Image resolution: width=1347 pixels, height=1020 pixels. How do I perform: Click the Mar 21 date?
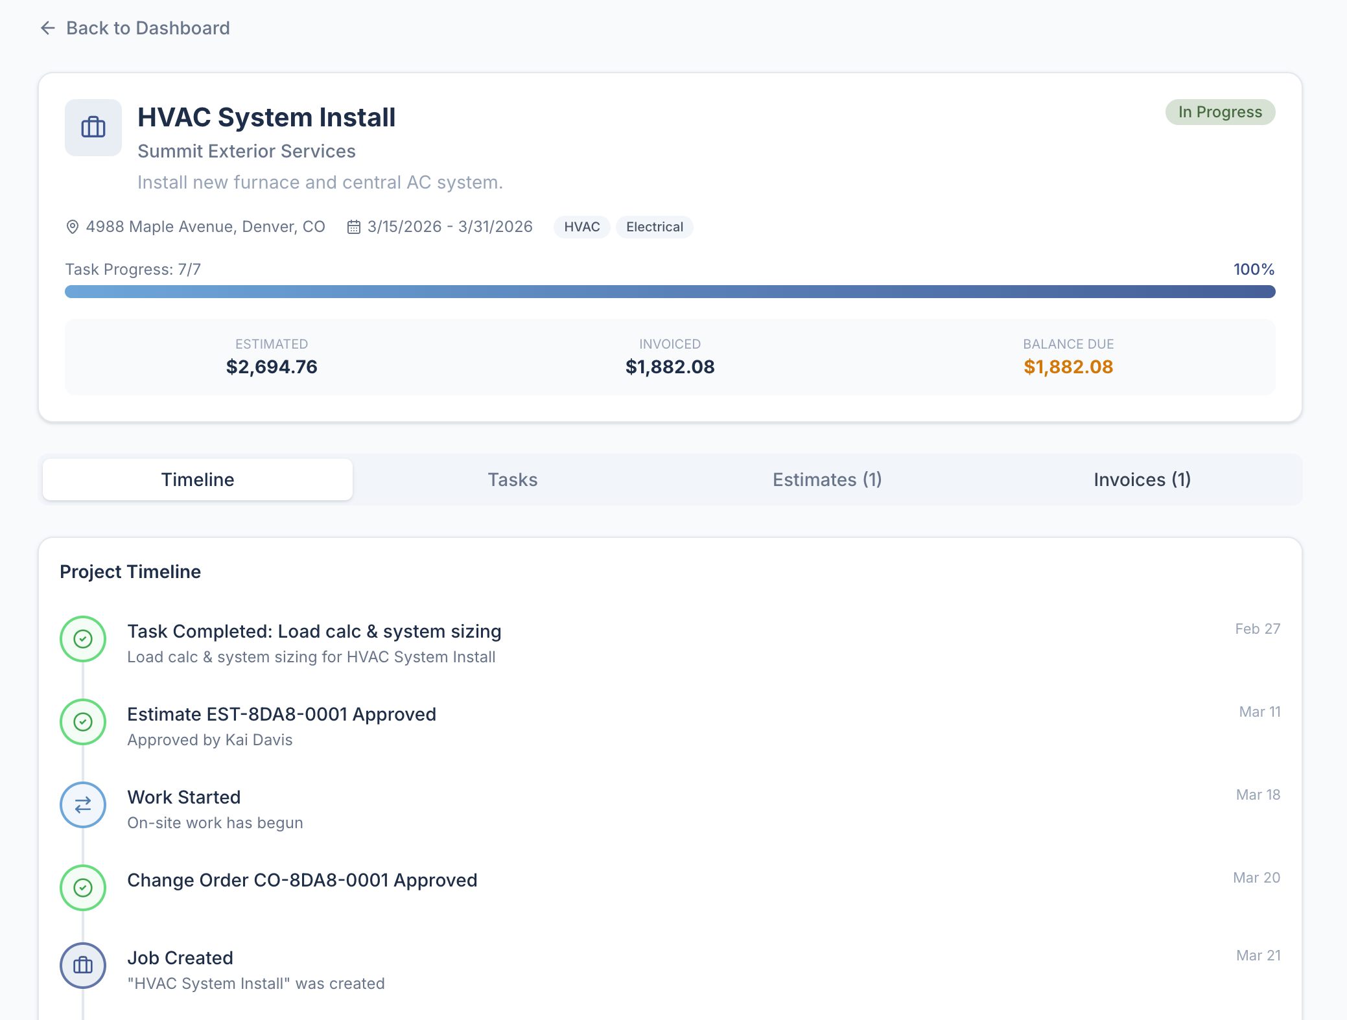coord(1258,955)
